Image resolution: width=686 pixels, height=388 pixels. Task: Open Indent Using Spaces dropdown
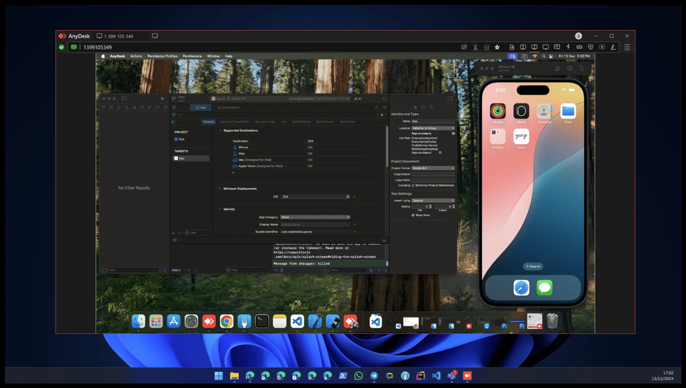click(433, 201)
